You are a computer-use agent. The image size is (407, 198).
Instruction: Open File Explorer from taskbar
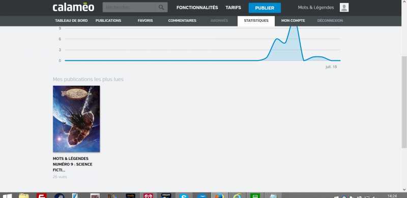24,195
